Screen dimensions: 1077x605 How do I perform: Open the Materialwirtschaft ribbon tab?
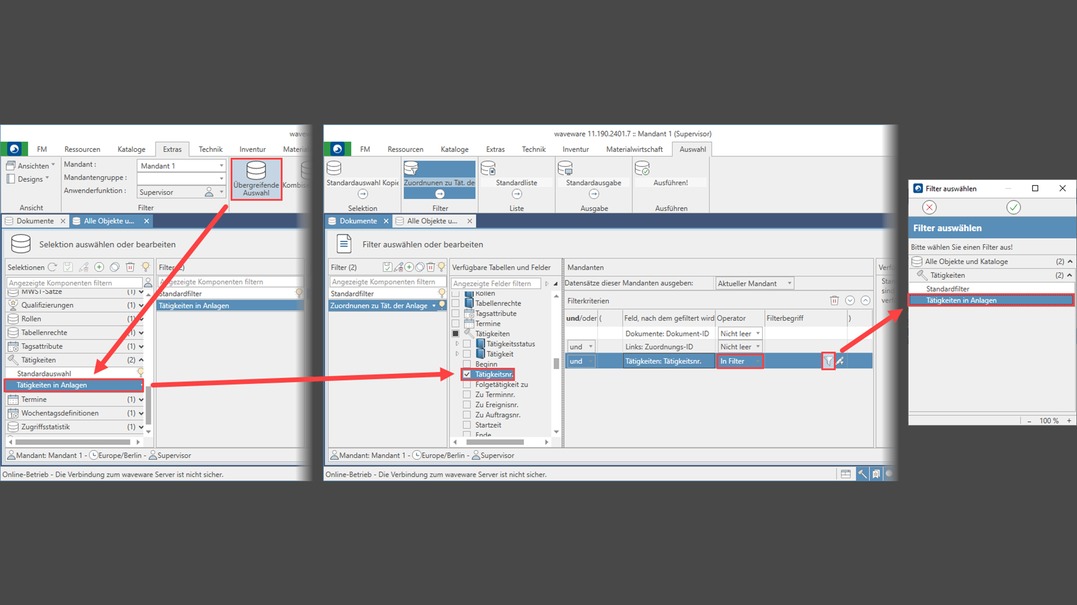(x=634, y=150)
